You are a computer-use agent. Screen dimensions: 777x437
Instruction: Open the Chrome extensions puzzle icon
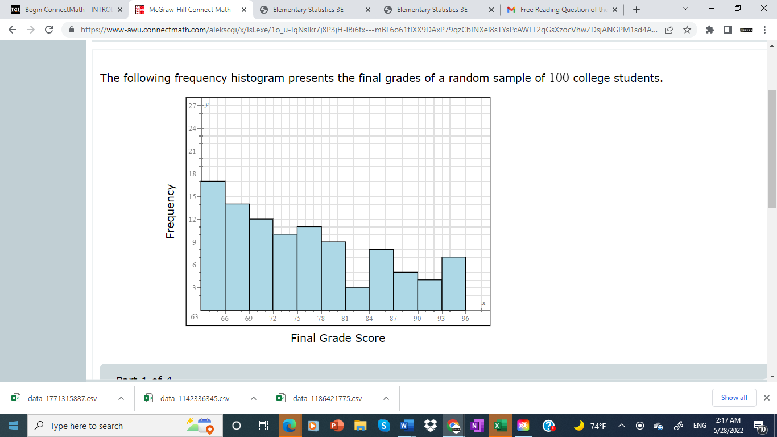tap(710, 30)
